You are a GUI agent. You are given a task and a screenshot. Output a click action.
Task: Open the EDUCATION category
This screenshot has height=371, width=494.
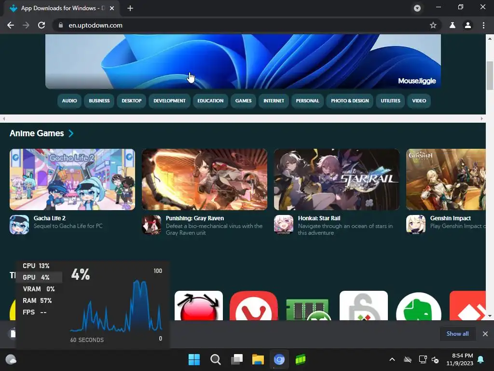[210, 100]
